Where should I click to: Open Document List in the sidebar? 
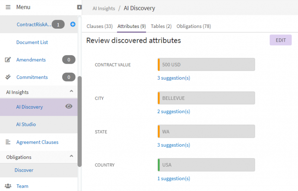click(32, 42)
